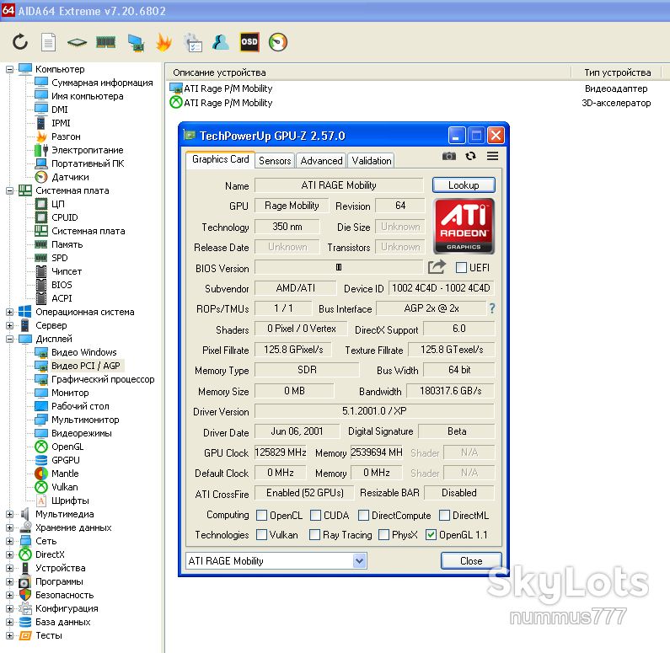Select Mantle in the Display tree
Image resolution: width=670 pixels, height=653 pixels.
tap(65, 474)
